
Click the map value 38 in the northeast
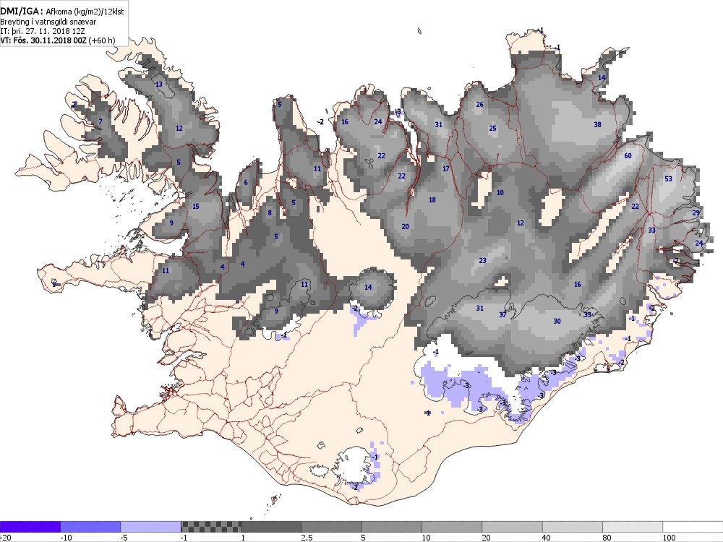click(x=598, y=124)
